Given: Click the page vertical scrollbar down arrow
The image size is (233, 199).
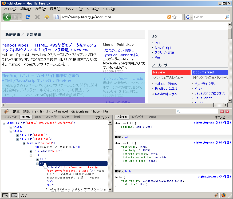Looking at the screenshot, I should click(230, 101).
